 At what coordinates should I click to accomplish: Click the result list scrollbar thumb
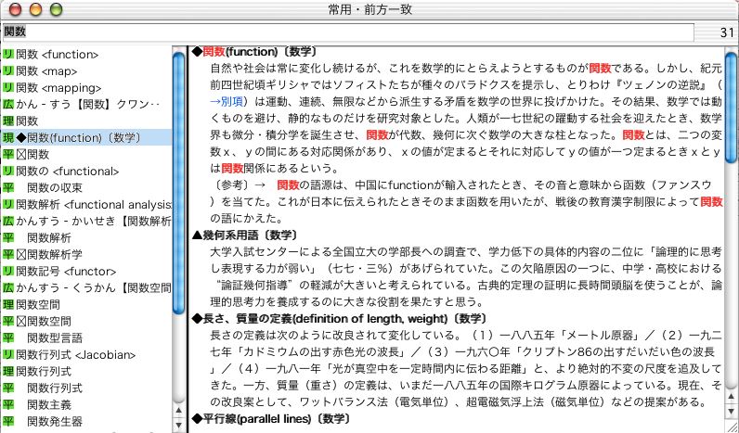click(x=178, y=183)
